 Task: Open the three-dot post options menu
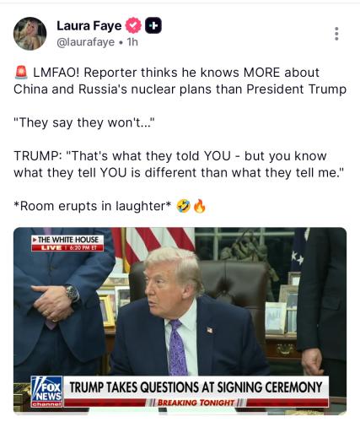click(336, 34)
